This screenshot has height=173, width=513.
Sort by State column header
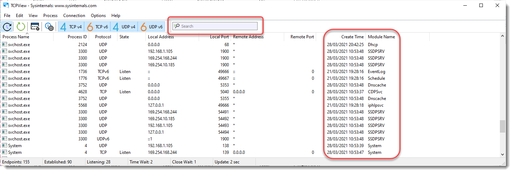tap(131, 37)
